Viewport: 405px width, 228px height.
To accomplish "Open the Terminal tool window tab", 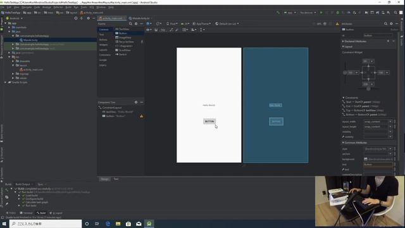I will tap(27, 213).
